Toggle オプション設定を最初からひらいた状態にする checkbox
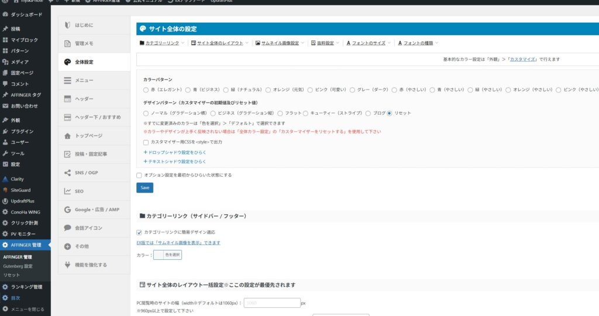 [x=139, y=176]
